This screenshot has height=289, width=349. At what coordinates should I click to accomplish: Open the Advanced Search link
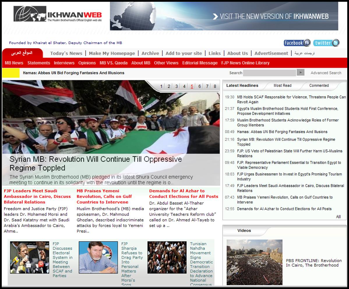click(x=326, y=73)
